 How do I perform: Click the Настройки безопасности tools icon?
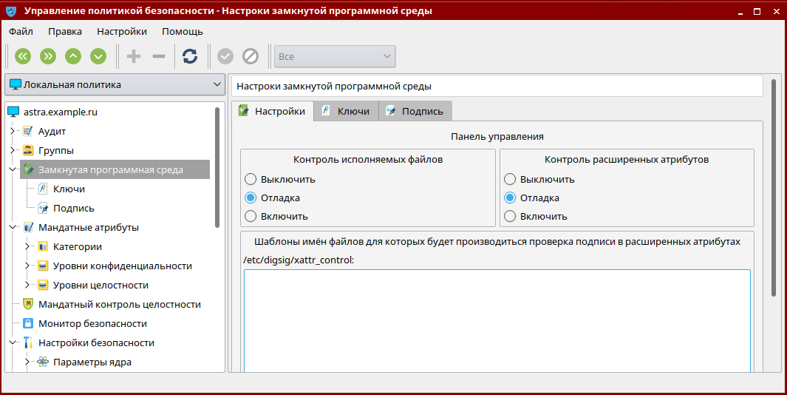(x=28, y=342)
